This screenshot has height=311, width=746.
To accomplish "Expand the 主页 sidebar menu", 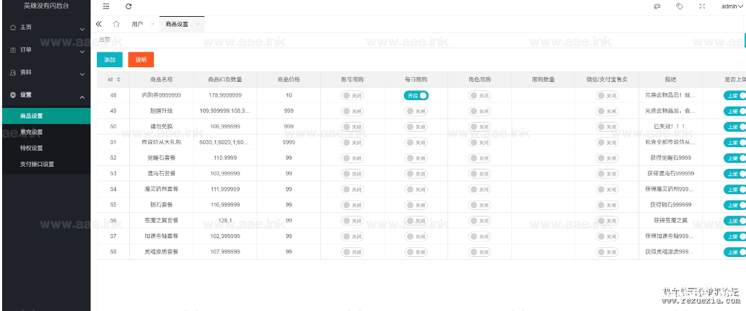I will (x=45, y=27).
